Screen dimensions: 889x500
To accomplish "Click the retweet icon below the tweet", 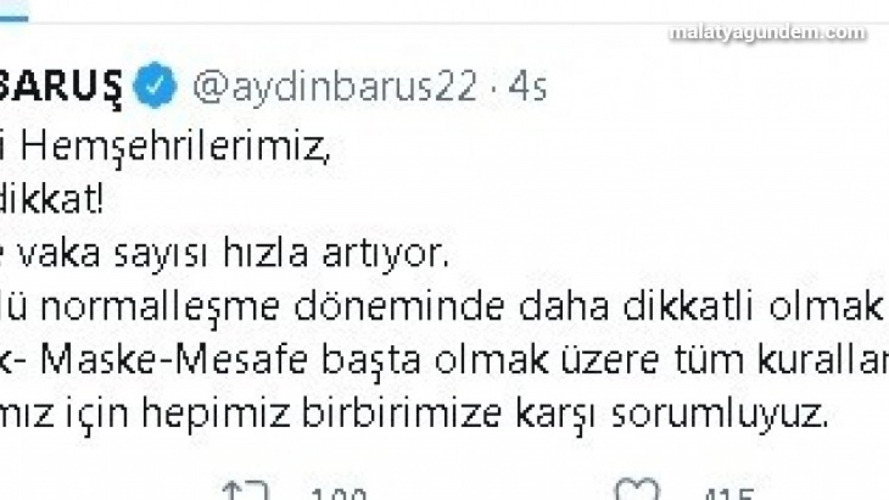I will 247,490.
